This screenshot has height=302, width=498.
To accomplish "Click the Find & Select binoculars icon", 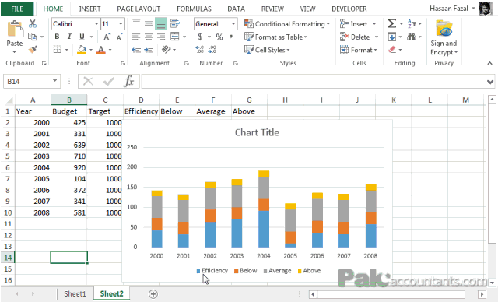I will (412, 37).
